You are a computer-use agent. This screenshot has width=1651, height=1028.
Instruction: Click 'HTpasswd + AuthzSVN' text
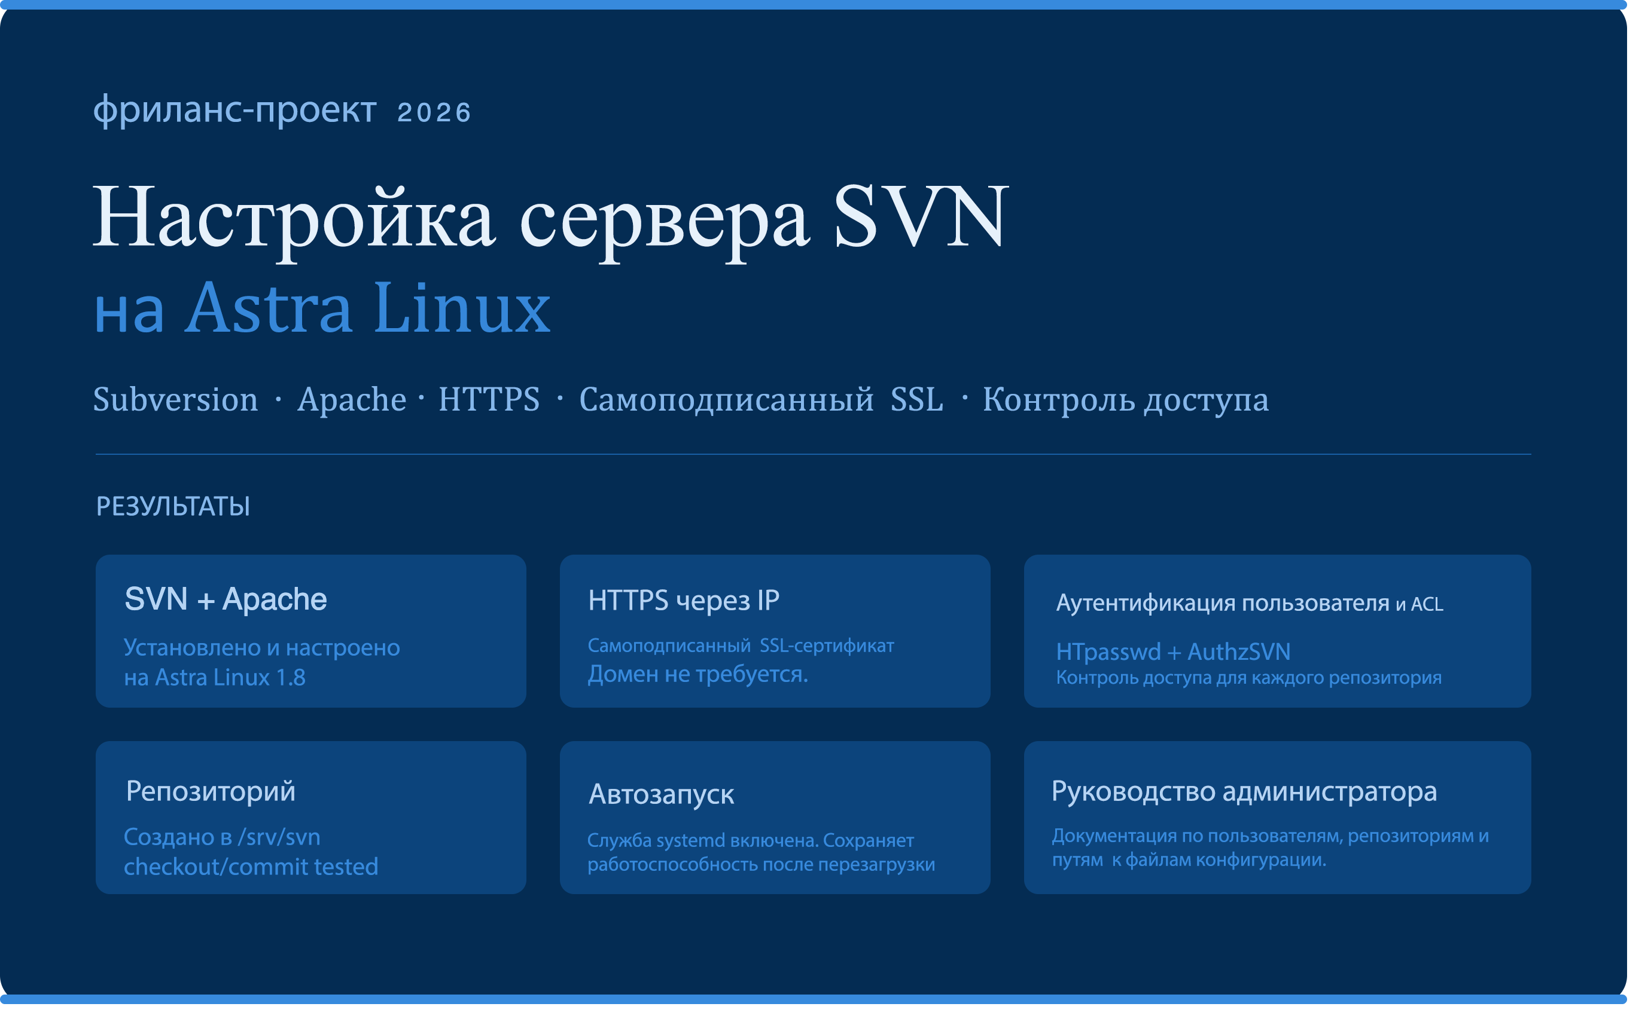1174,652
